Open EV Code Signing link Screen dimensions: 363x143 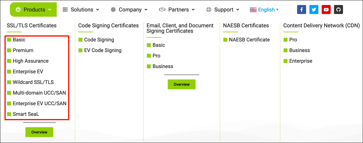(103, 50)
